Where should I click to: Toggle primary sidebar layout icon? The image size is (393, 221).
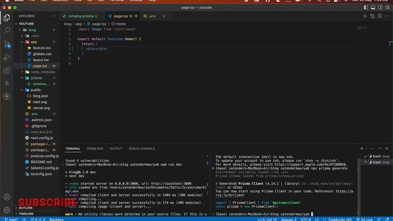click(366, 7)
